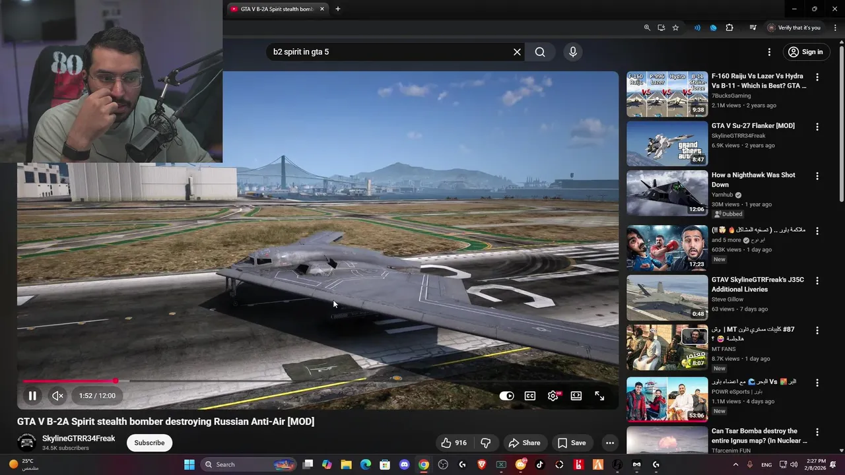Pause the video playback
Viewport: 845px width, 475px height.
coord(32,396)
